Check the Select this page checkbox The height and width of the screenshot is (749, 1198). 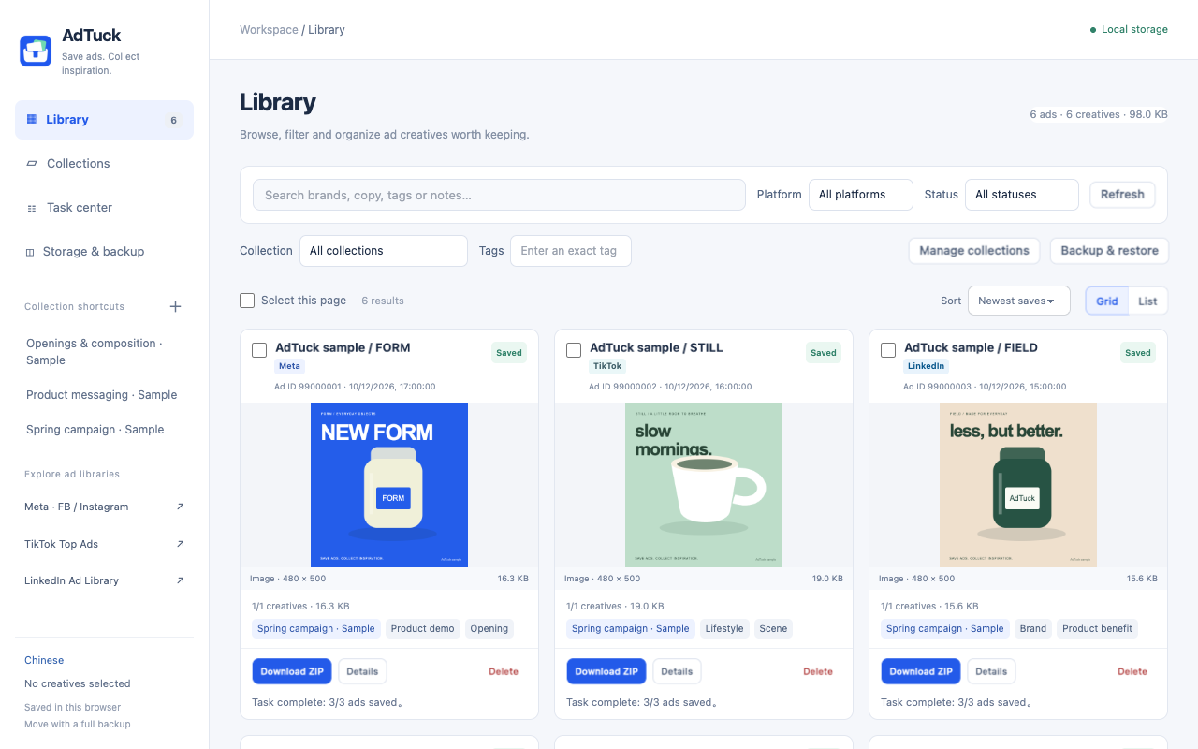(x=247, y=301)
